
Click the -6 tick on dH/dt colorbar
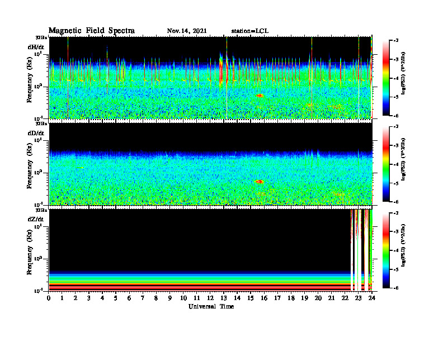pos(395,116)
